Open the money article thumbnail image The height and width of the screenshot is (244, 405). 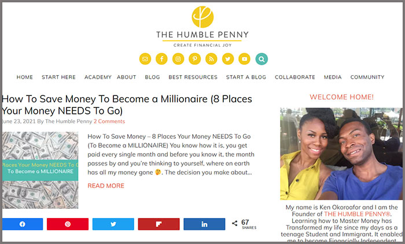point(41,171)
